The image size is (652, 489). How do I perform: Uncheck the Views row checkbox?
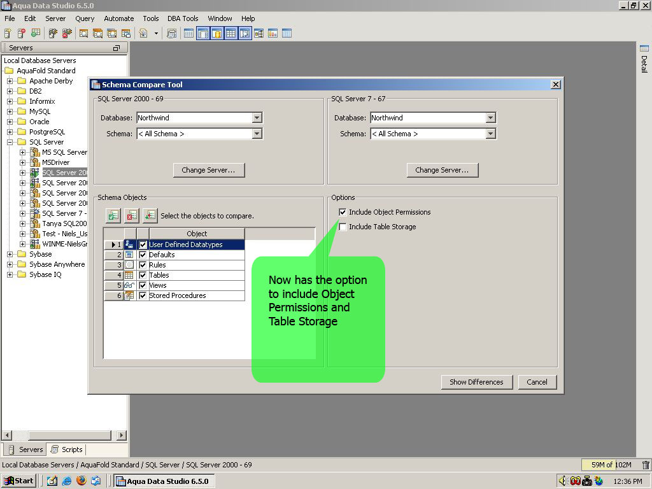click(x=143, y=285)
